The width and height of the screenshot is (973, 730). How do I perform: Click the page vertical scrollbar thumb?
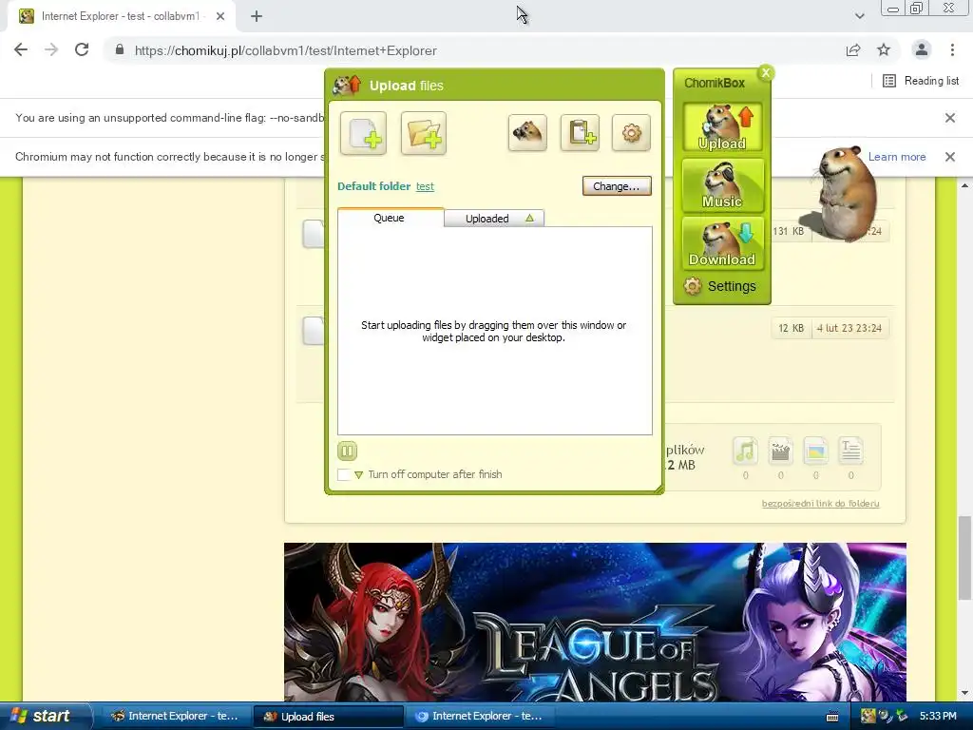964,557
